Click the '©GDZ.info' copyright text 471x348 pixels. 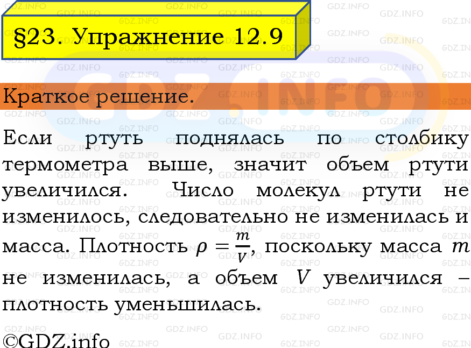55,340
